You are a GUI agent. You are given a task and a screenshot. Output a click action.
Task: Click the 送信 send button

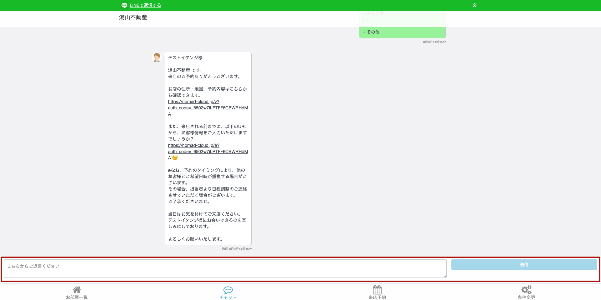(524, 265)
